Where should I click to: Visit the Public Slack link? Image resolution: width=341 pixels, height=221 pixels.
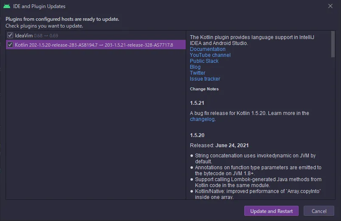point(204,61)
